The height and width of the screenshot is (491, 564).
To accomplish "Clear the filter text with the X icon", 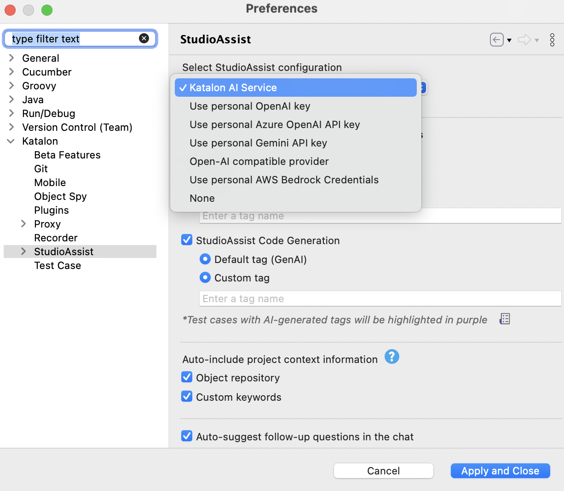I will [144, 38].
